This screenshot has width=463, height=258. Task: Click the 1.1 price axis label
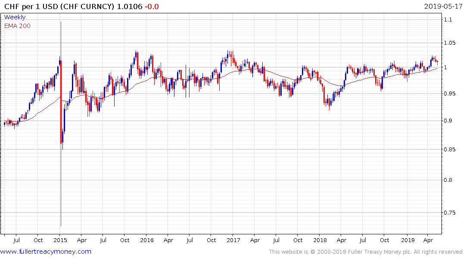[x=447, y=20]
